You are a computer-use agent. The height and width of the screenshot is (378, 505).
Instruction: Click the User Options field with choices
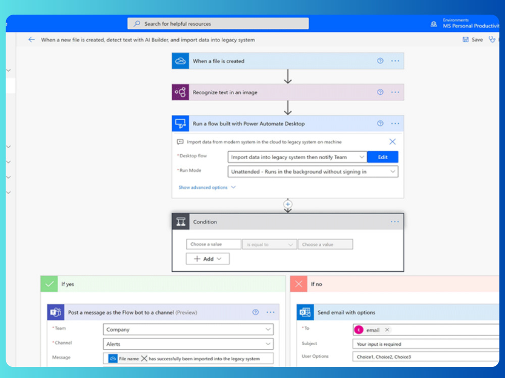pos(426,357)
